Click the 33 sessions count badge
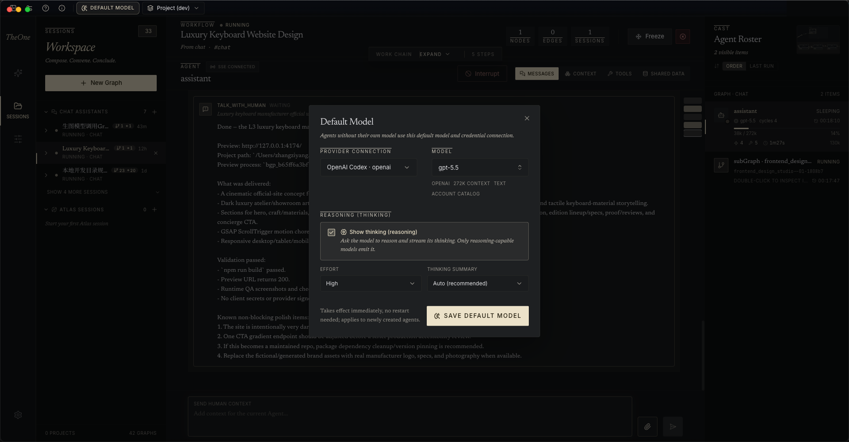The image size is (849, 442). coord(148,31)
